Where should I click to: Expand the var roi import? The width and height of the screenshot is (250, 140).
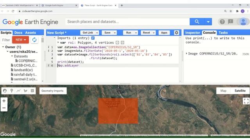[x=58, y=42]
